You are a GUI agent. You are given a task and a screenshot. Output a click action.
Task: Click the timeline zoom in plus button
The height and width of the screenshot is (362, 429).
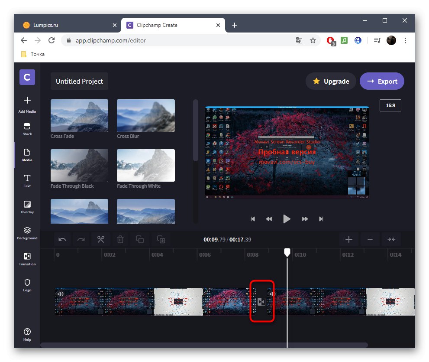pyautogui.click(x=349, y=239)
